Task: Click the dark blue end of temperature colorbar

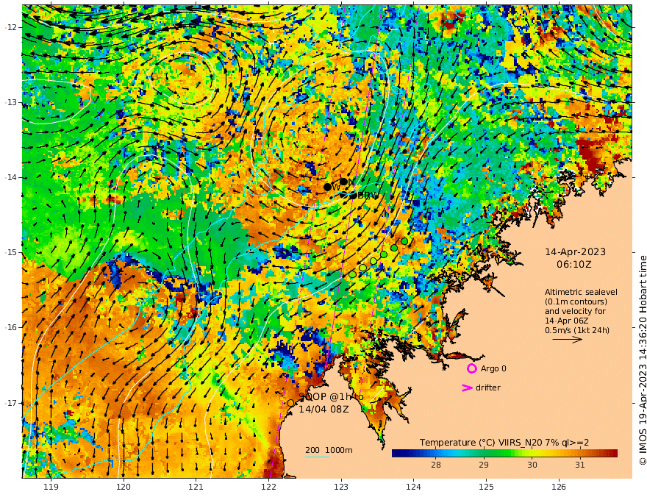Action: [x=398, y=454]
